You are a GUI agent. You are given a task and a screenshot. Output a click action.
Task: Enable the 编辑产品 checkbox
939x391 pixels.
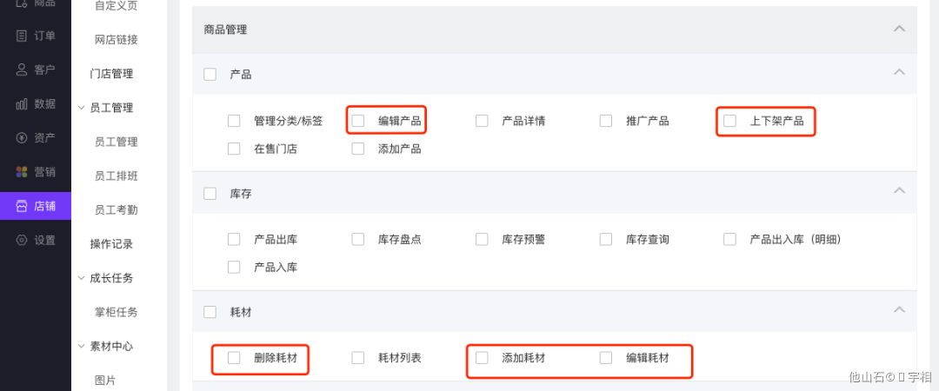[x=358, y=121]
